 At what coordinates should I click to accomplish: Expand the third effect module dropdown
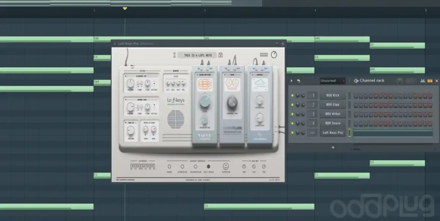260,75
